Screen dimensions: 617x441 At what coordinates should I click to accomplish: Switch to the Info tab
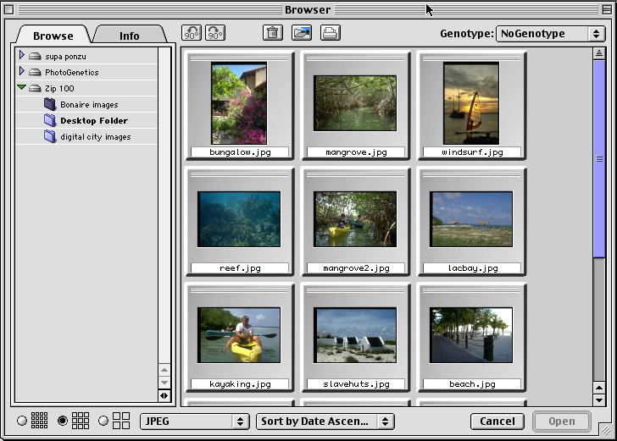coord(129,36)
